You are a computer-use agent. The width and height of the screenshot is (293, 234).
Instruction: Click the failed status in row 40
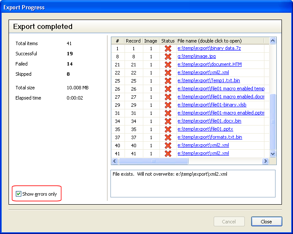pyautogui.click(x=168, y=146)
